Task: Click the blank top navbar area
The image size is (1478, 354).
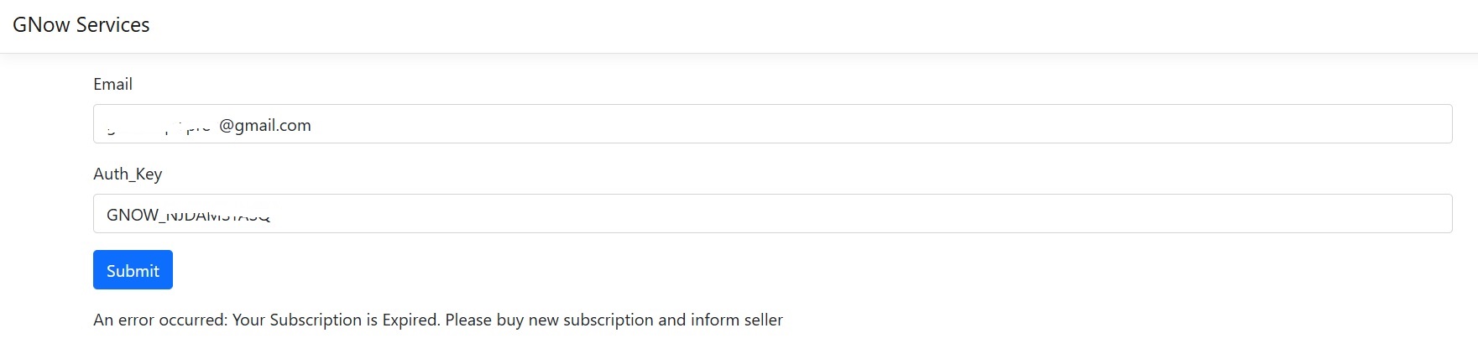Action: [x=806, y=26]
